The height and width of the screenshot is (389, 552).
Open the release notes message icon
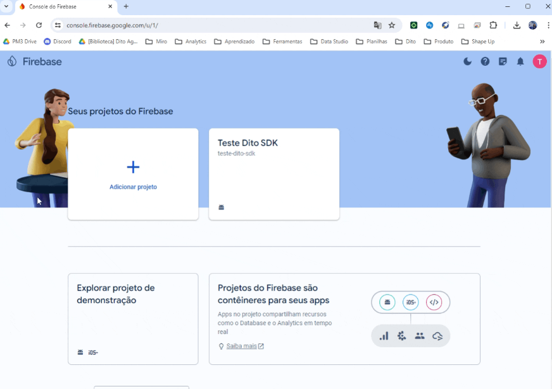(x=503, y=61)
